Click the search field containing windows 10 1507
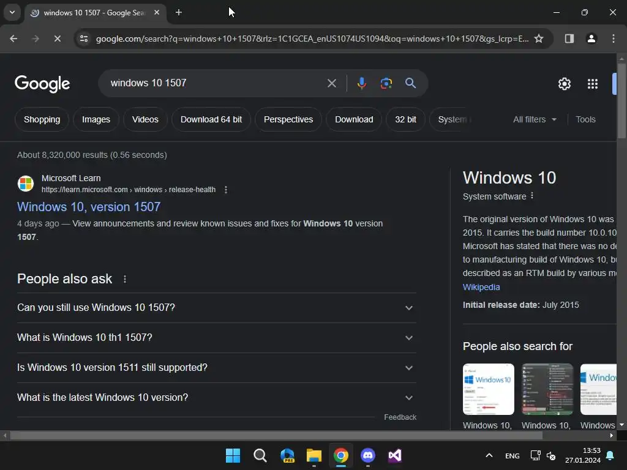627x470 pixels. tap(216, 83)
